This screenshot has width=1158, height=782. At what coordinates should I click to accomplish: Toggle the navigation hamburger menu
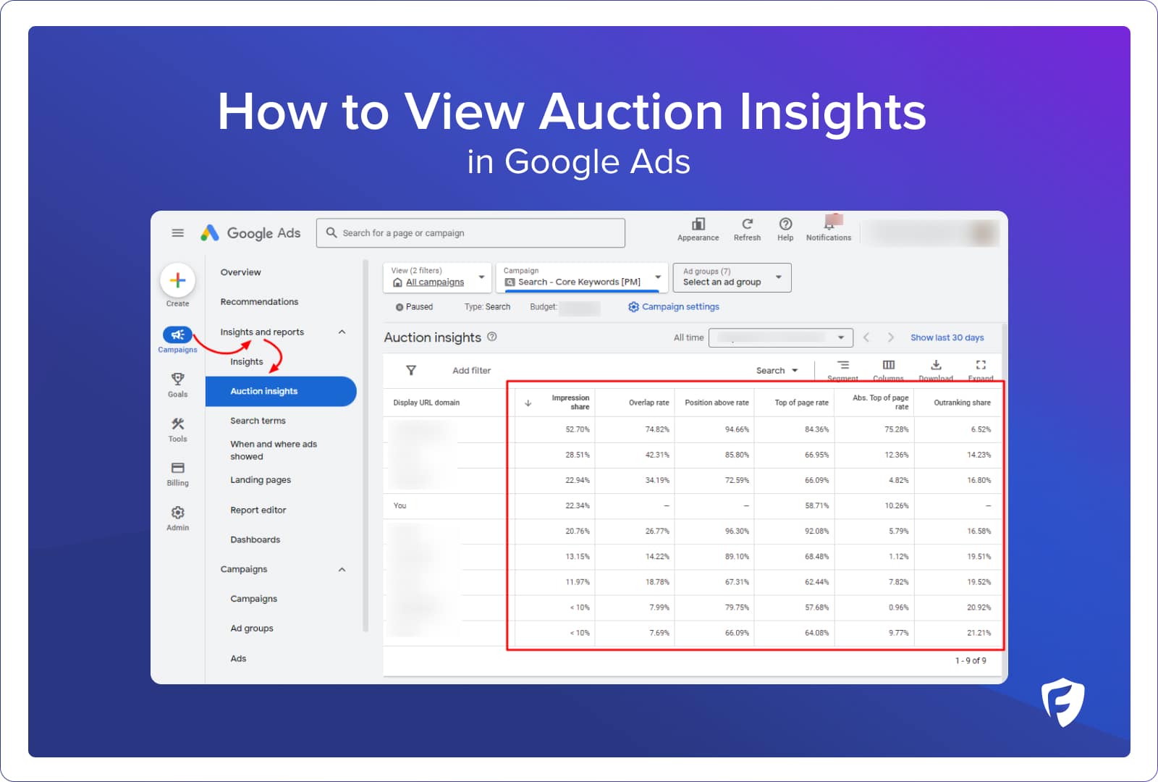pos(177,232)
